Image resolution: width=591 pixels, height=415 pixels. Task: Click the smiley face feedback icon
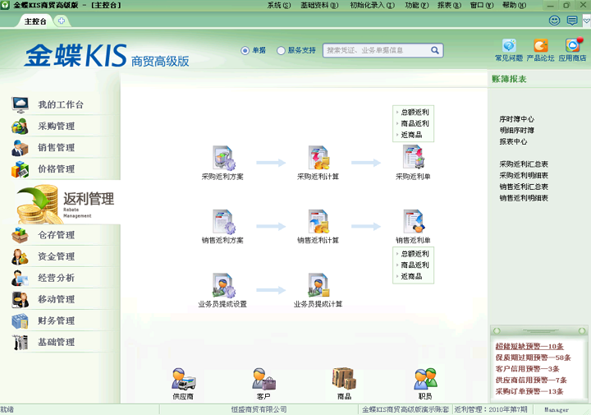(554, 21)
